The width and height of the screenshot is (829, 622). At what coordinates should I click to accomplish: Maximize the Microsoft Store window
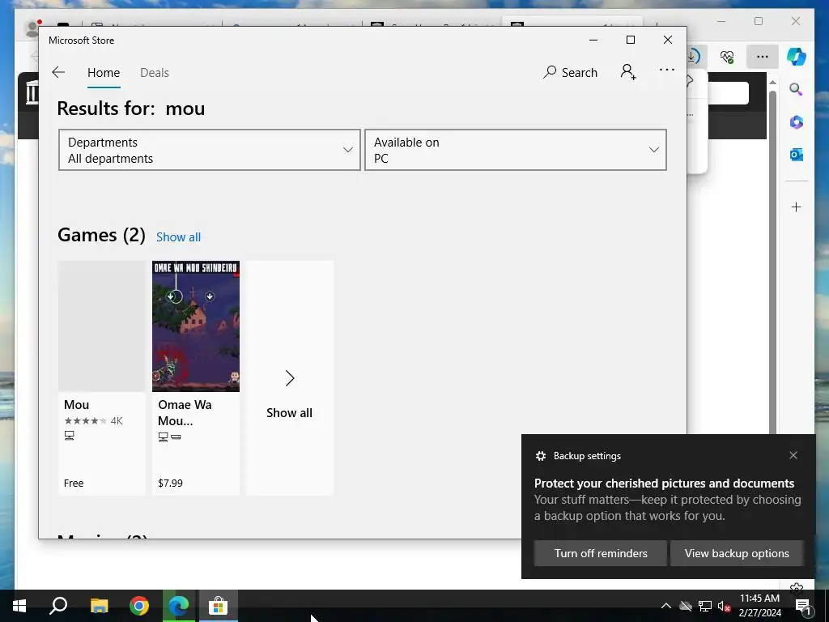click(630, 40)
